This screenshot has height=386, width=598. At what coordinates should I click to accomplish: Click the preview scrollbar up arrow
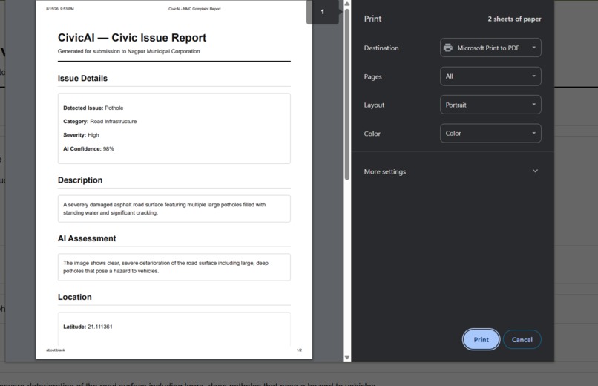347,4
